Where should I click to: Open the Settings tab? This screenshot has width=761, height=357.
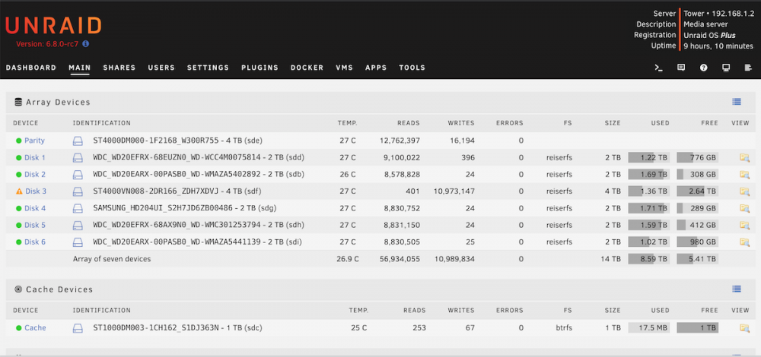pos(209,68)
